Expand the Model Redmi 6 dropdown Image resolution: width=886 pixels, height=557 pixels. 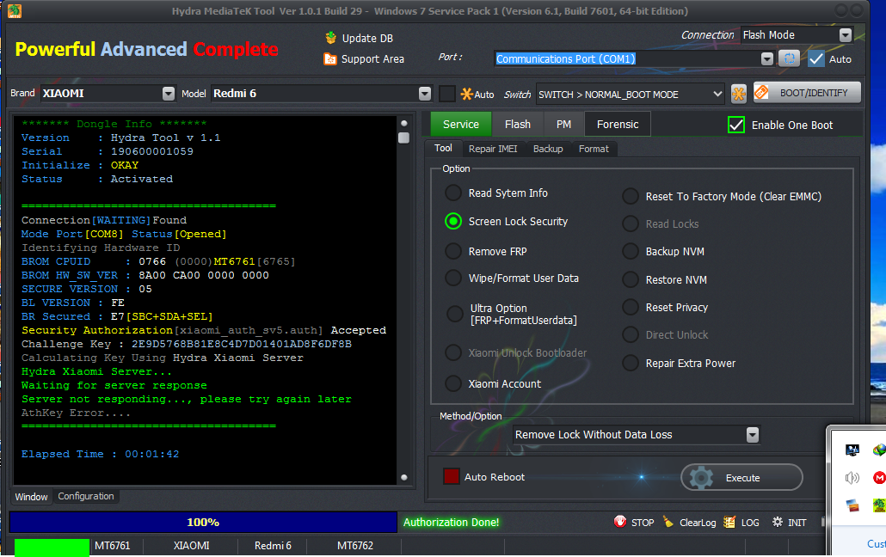(425, 94)
